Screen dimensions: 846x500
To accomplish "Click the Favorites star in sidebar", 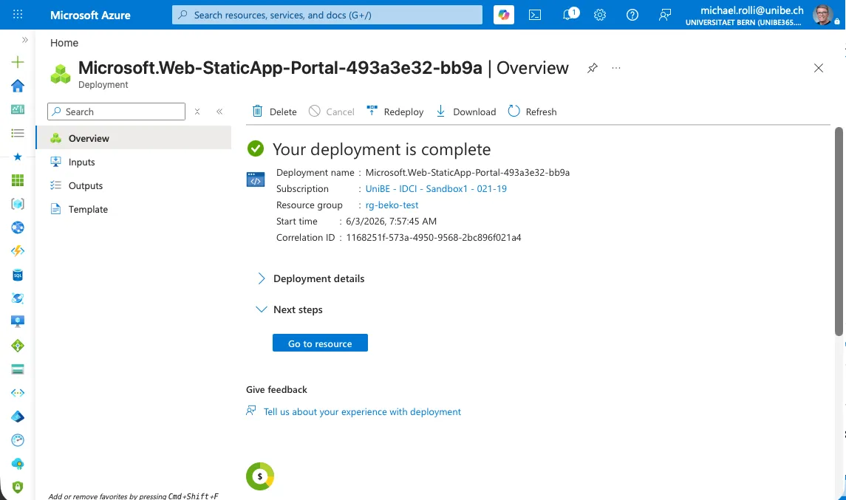I will (x=17, y=157).
